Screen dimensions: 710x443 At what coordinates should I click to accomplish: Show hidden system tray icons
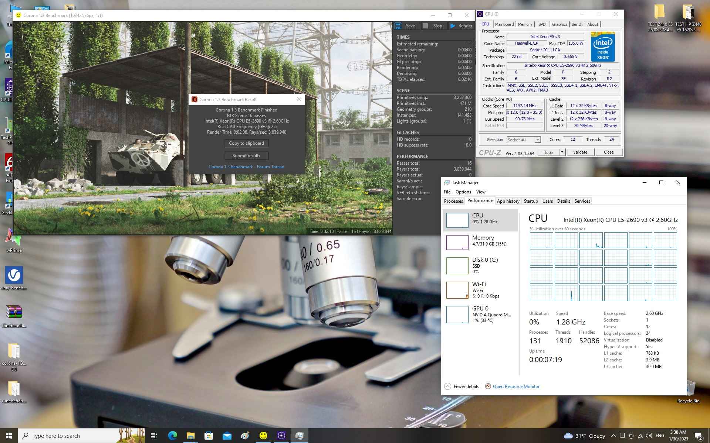613,436
